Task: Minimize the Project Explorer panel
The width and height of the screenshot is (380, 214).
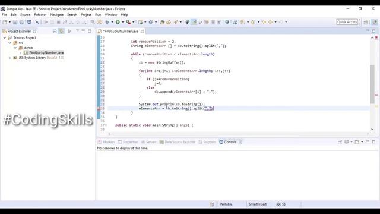Action: pyautogui.click(x=83, y=30)
